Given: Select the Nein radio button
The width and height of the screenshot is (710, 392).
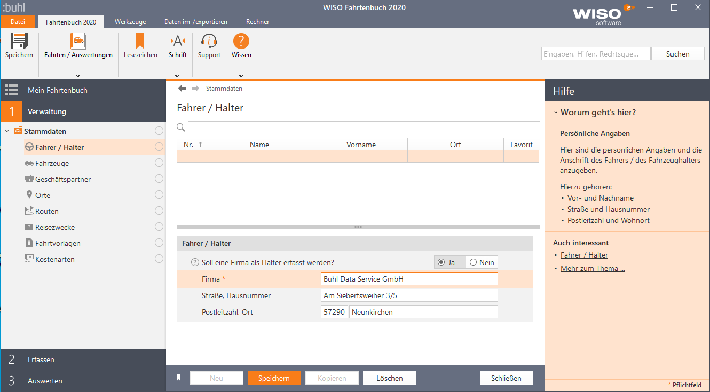Looking at the screenshot, I should (473, 262).
